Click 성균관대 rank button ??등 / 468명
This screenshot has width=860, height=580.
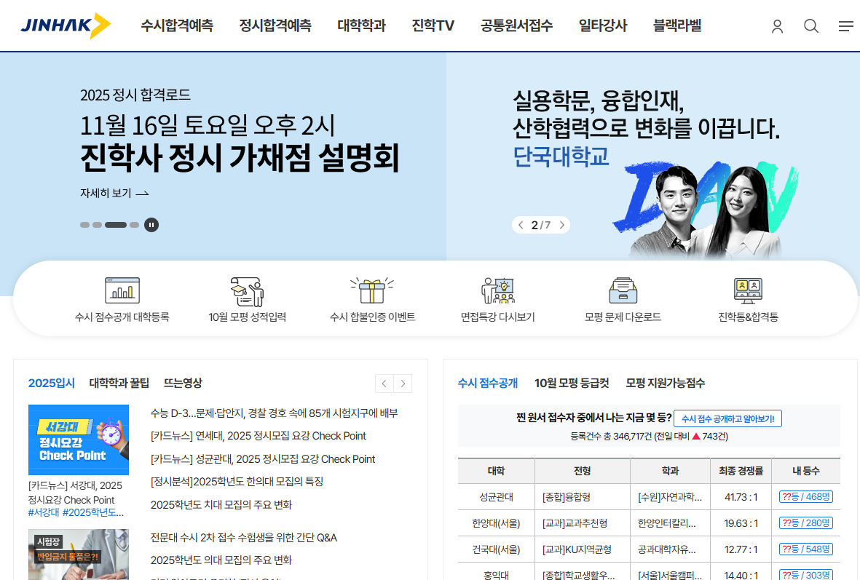(x=805, y=496)
